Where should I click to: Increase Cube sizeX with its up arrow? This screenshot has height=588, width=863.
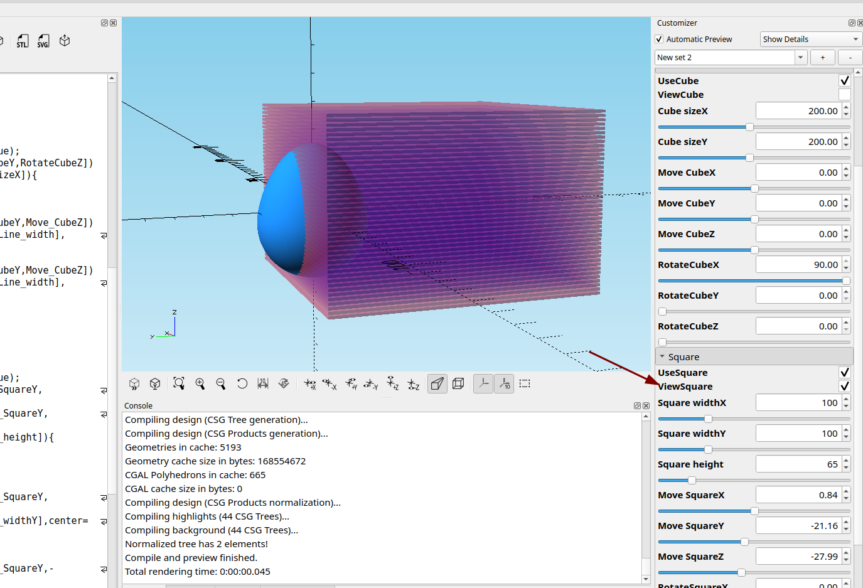point(846,107)
